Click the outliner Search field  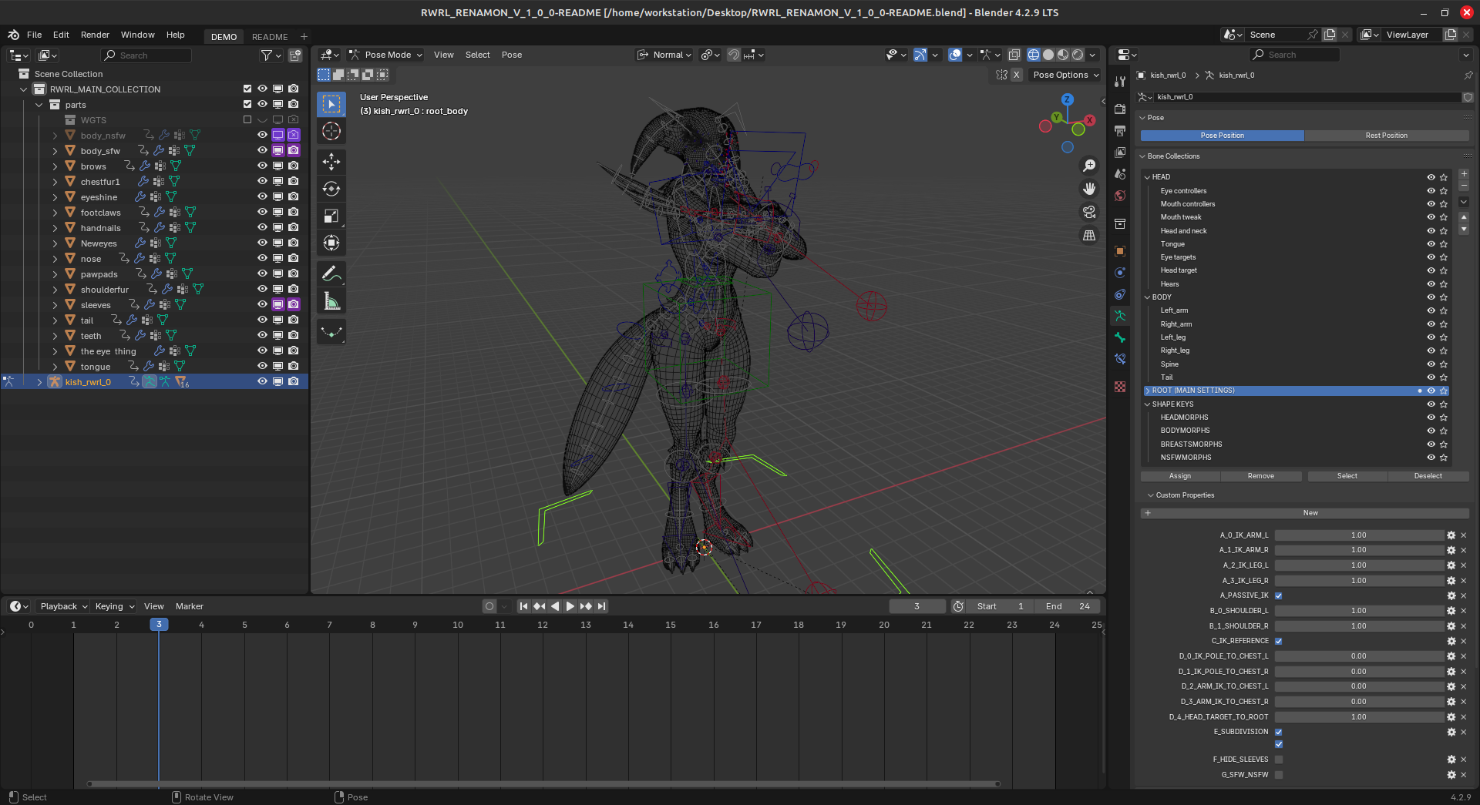[146, 55]
